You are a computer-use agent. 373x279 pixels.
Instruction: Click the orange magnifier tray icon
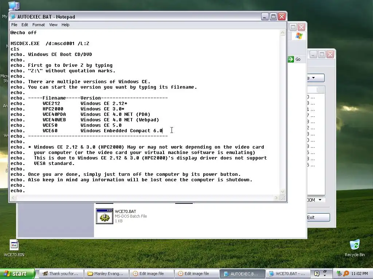(x=346, y=274)
